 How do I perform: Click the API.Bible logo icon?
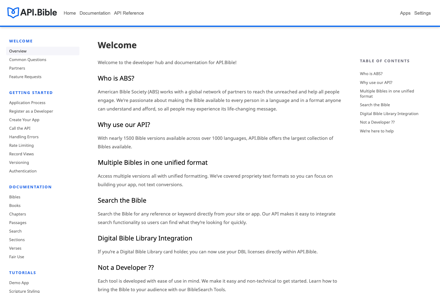point(12,13)
